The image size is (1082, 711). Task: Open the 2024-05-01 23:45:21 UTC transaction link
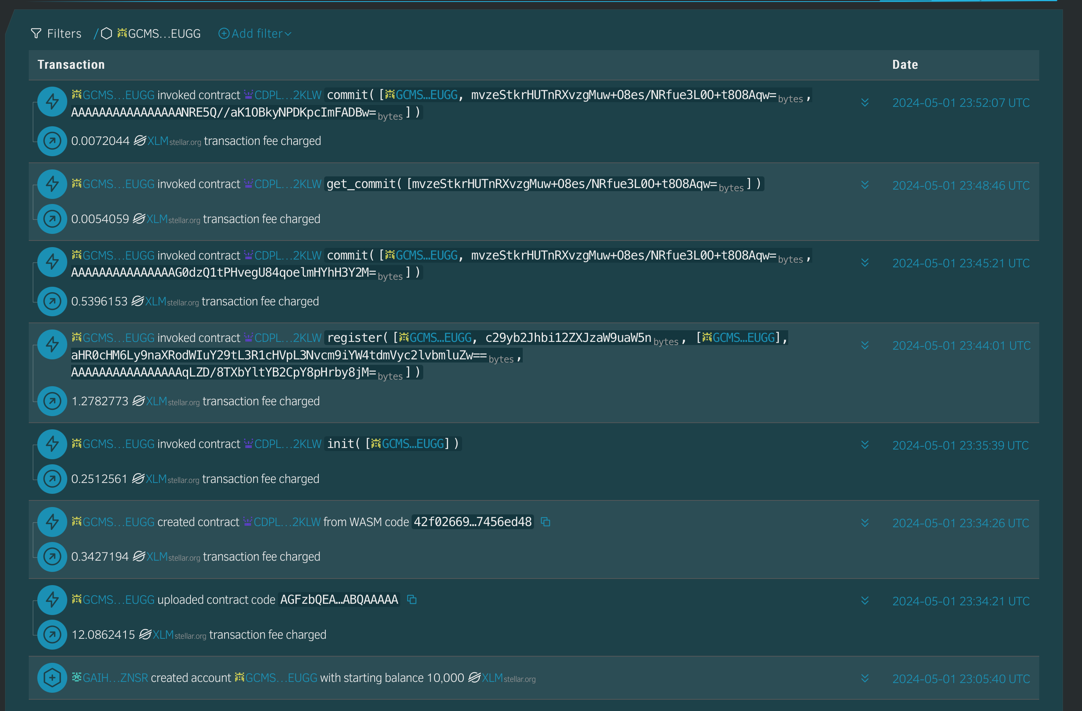coord(961,263)
